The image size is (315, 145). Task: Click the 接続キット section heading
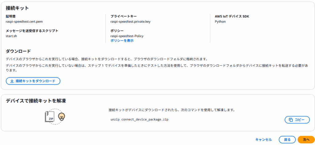(17, 8)
